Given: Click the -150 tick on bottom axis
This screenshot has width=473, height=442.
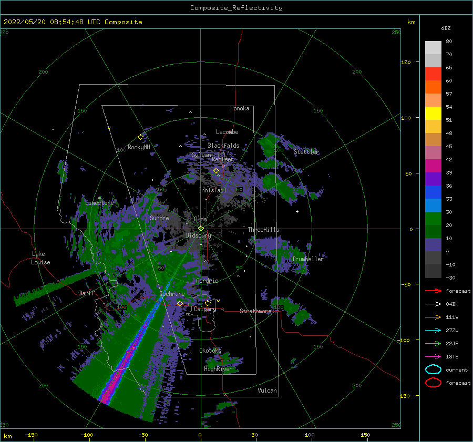Looking at the screenshot, I should 31,435.
